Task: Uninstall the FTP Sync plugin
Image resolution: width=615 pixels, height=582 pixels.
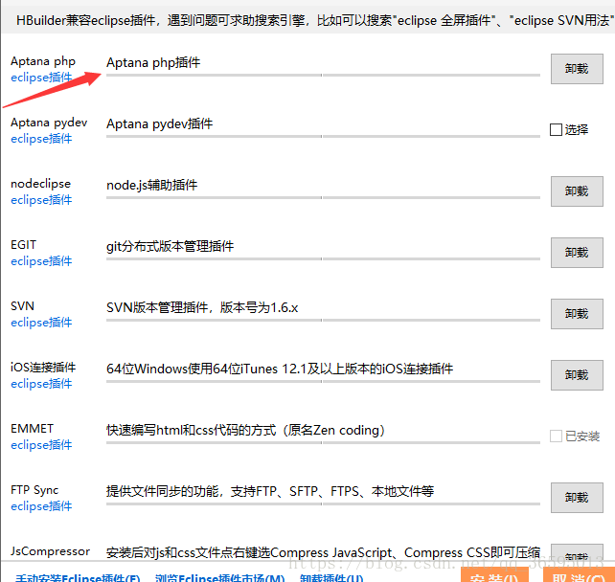Action: coord(577,498)
